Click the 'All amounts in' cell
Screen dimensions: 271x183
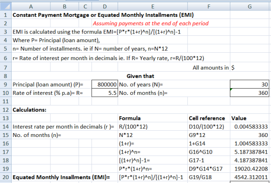click(x=211, y=67)
